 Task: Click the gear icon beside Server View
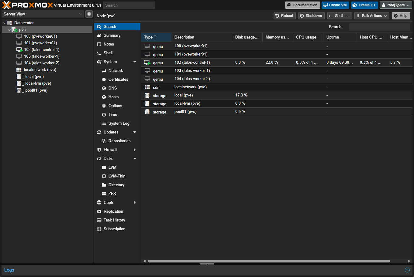[x=89, y=14]
